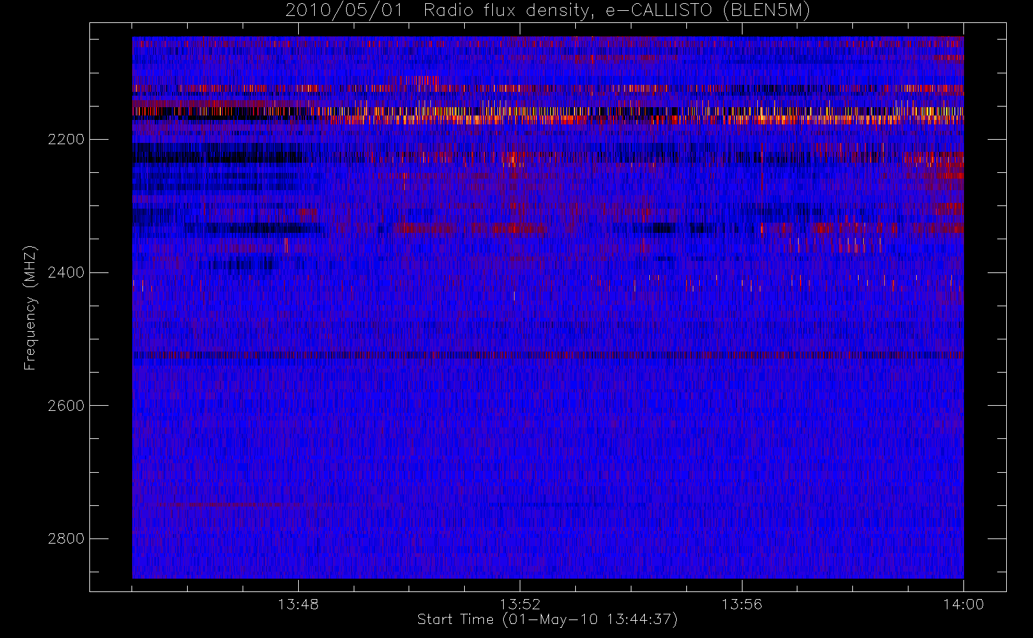Click the 2200 frequency tick label

pos(66,140)
